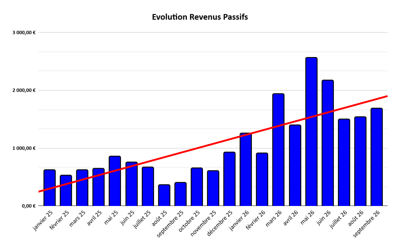Select the juin 26 bar
Image resolution: width=400 pixels, height=249 pixels.
(328, 143)
